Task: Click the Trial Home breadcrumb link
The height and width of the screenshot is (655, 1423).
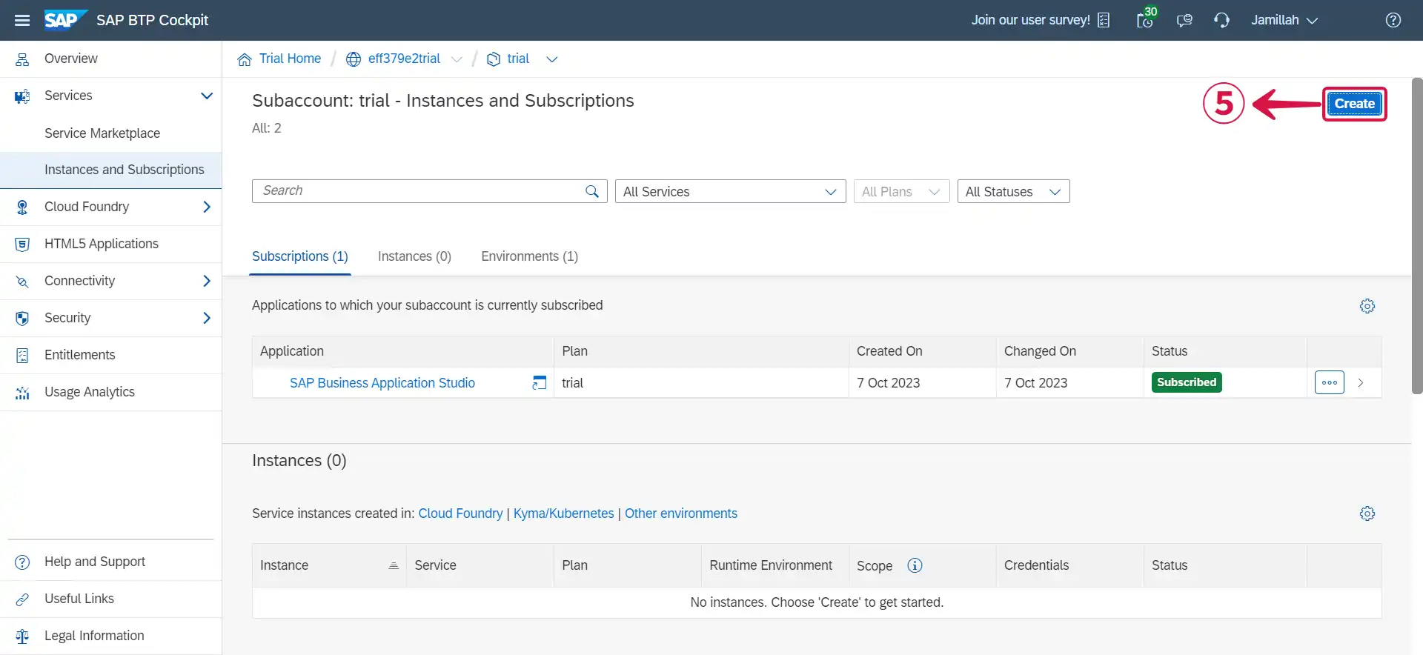Action: [290, 59]
